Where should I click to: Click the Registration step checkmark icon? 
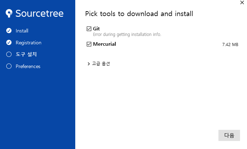pyautogui.click(x=9, y=43)
